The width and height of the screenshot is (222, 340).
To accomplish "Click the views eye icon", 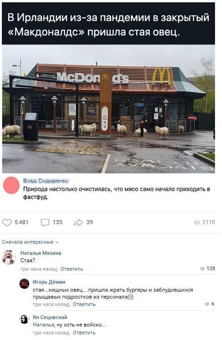I will (197, 222).
